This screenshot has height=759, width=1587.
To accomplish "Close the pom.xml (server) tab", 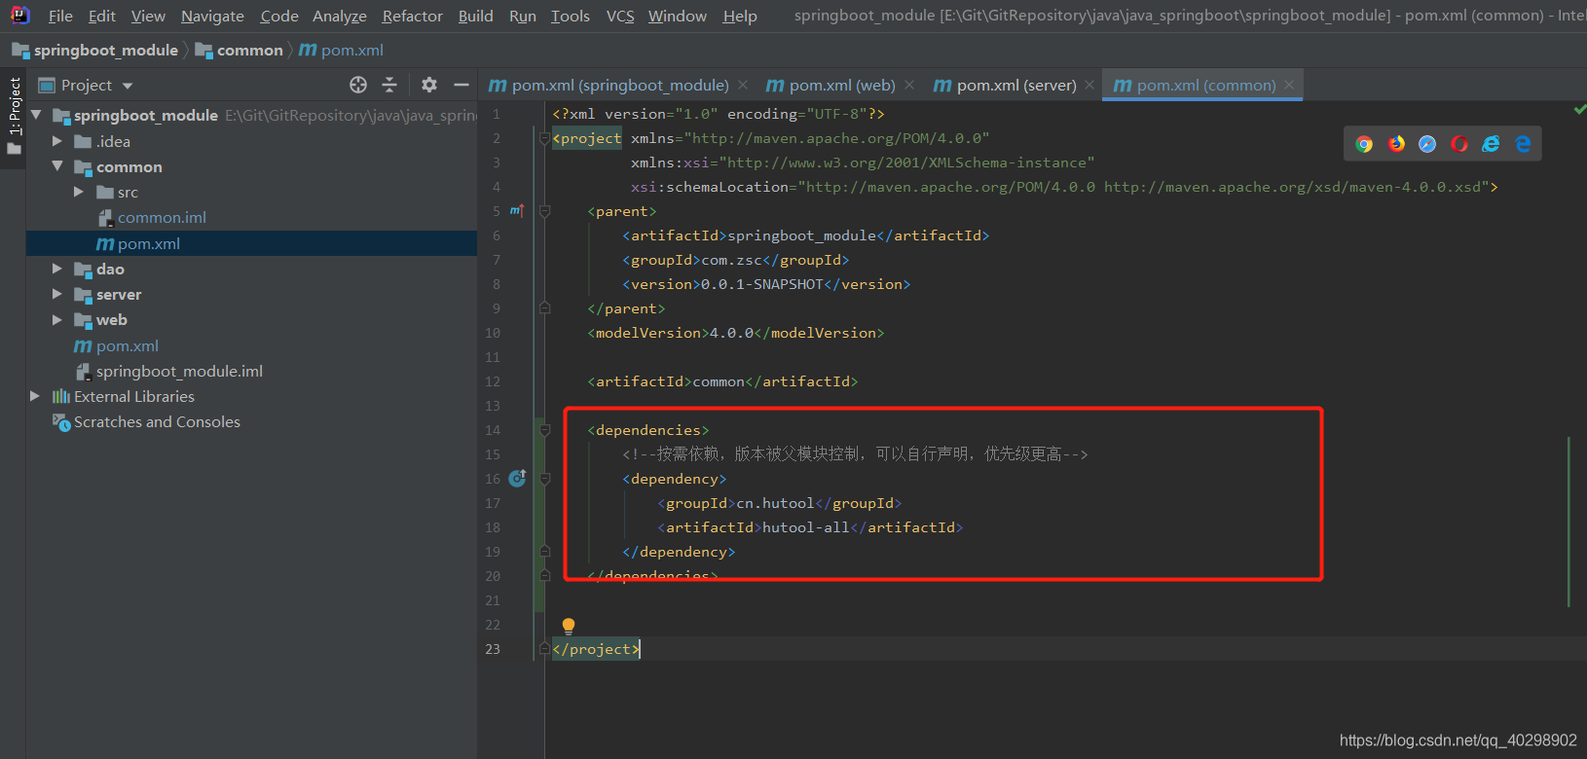I will pos(1089,86).
